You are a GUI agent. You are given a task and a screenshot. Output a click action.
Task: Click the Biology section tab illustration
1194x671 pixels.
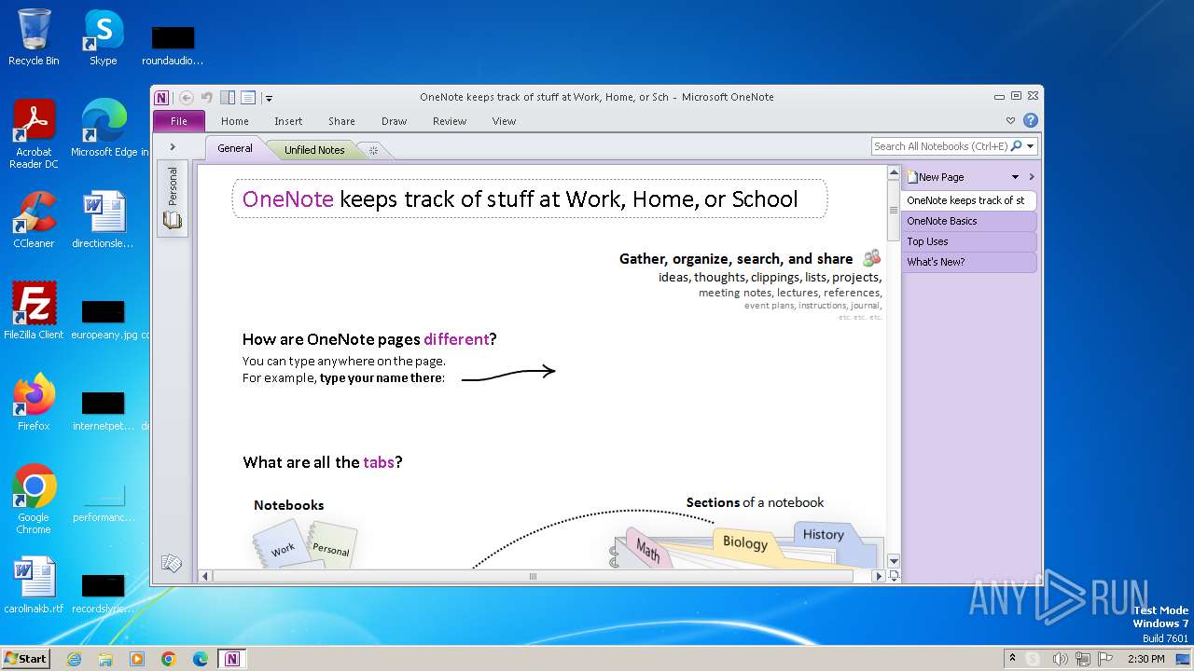(744, 542)
